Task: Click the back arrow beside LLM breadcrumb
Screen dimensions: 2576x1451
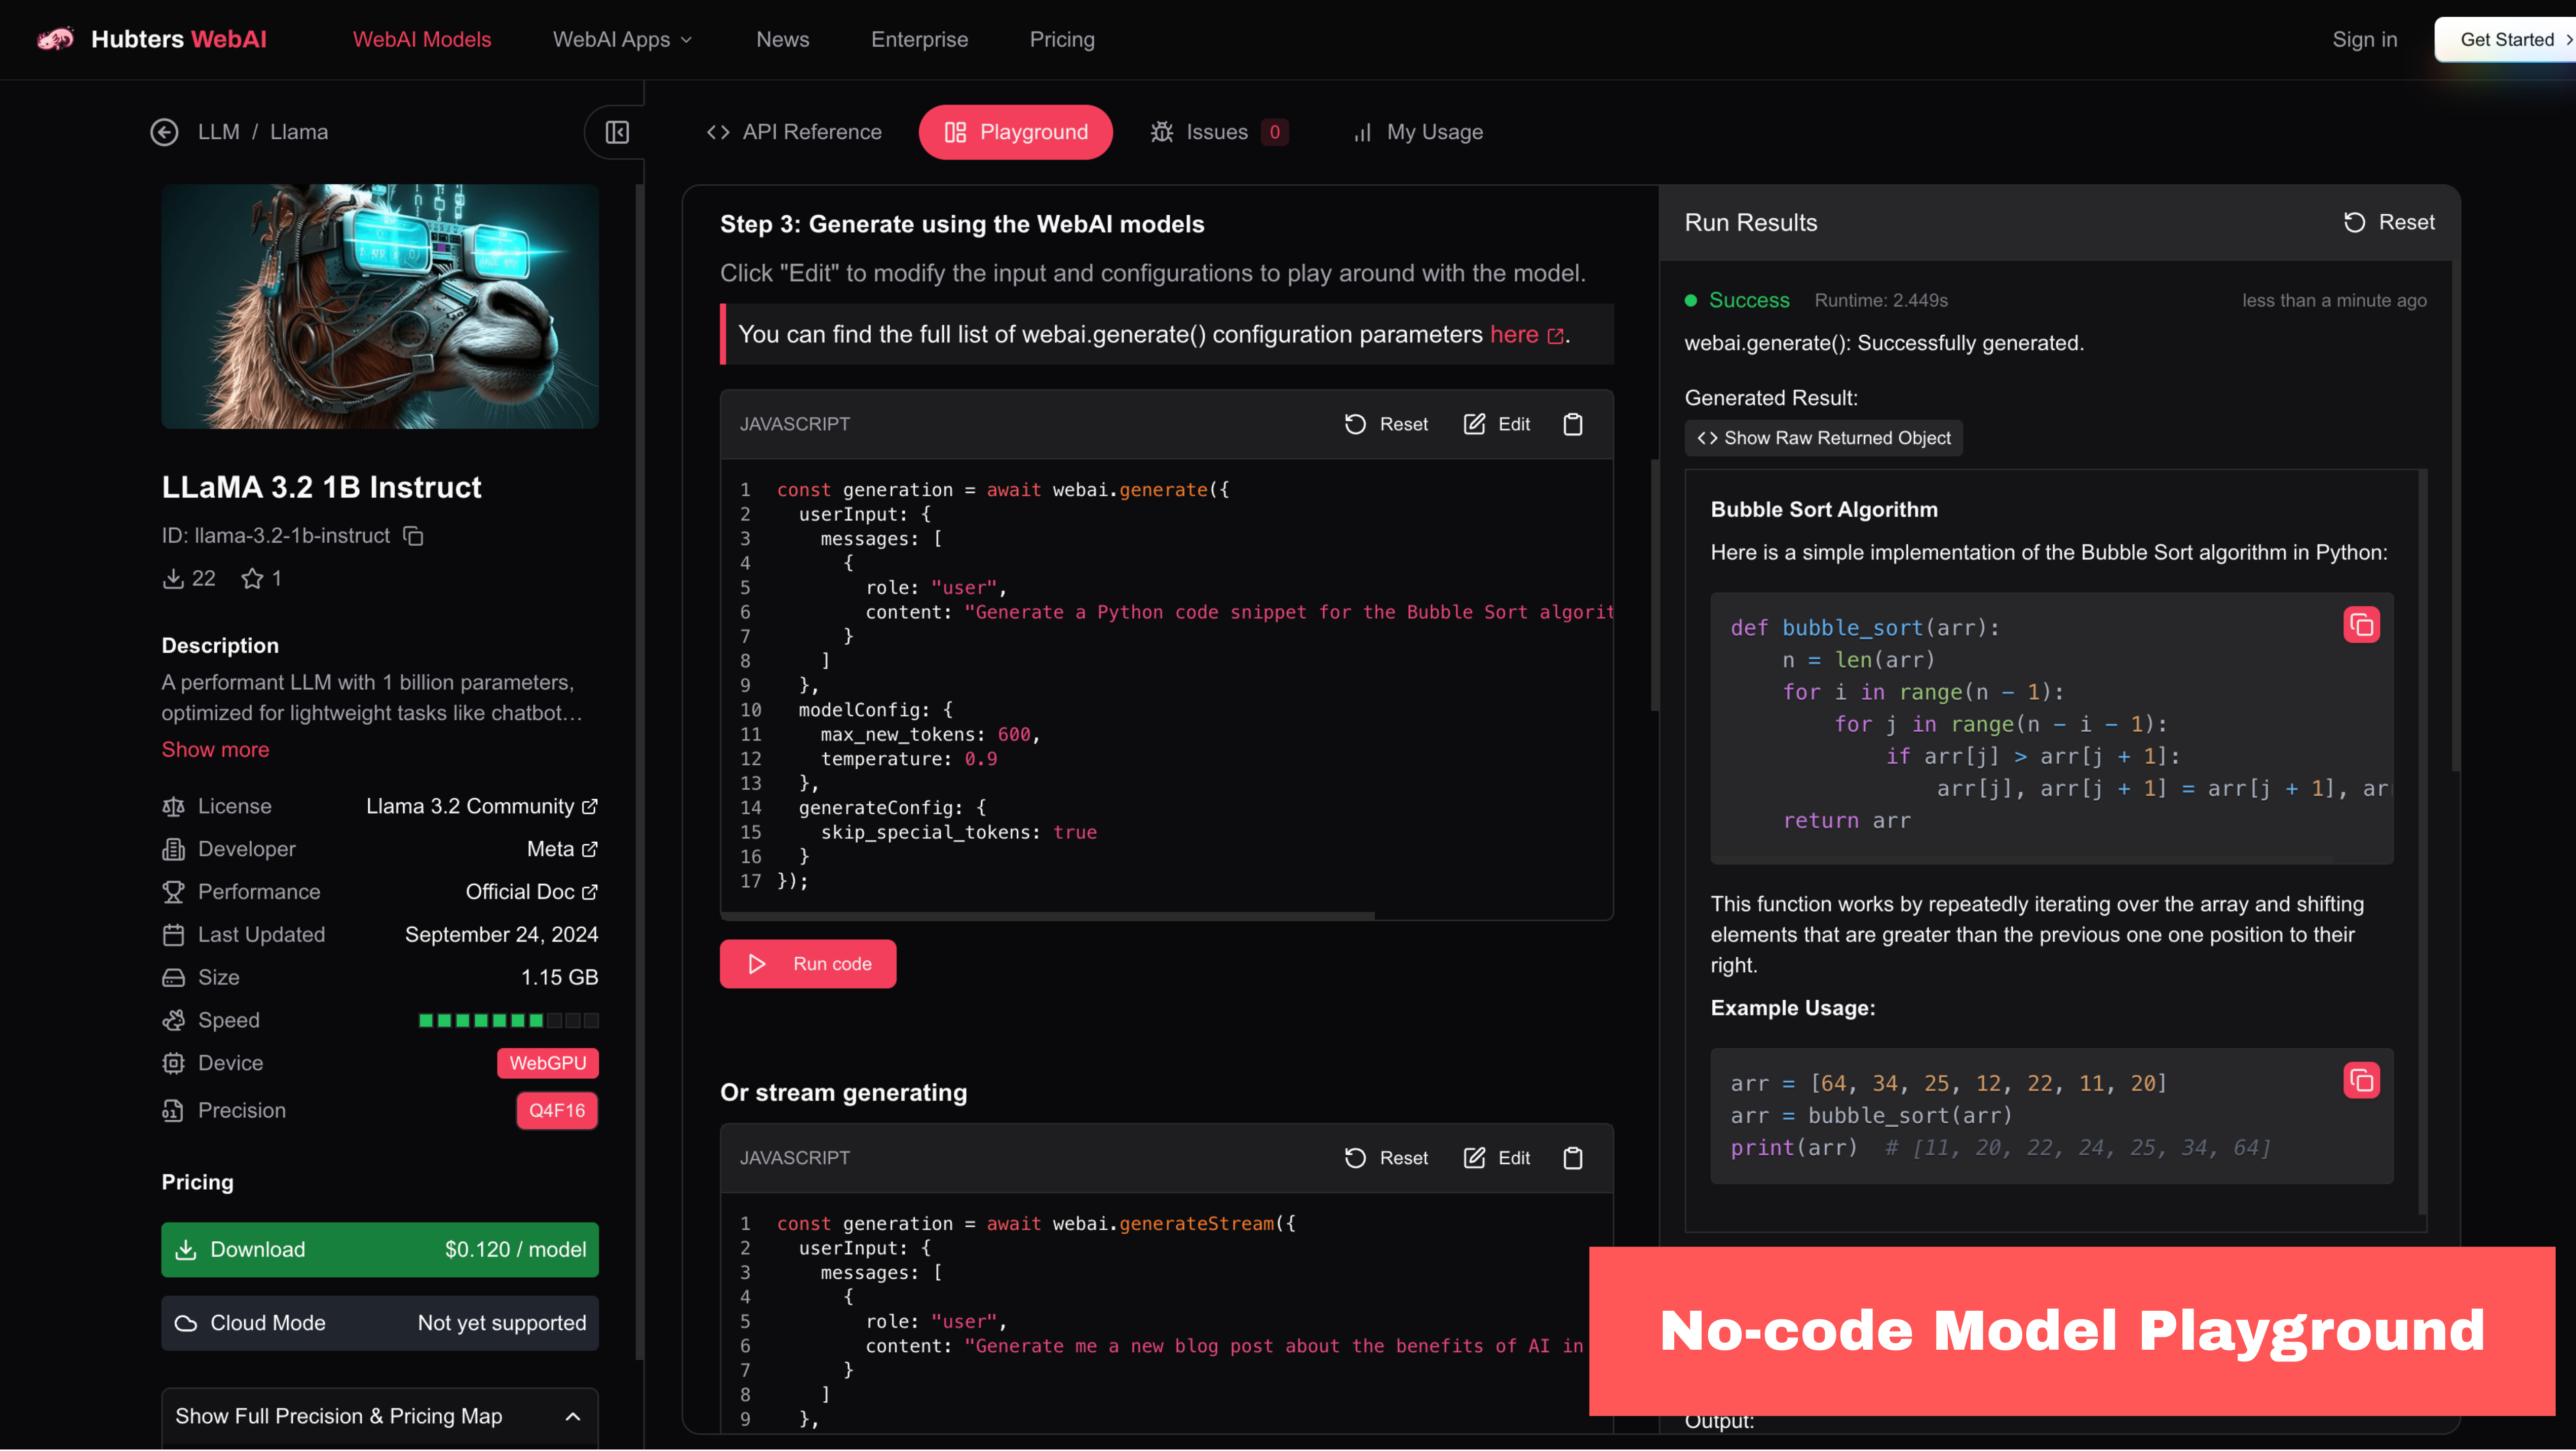Action: tap(164, 132)
